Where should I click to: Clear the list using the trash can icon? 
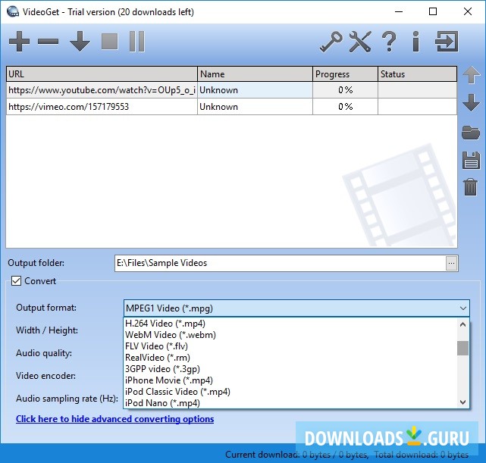click(x=471, y=186)
